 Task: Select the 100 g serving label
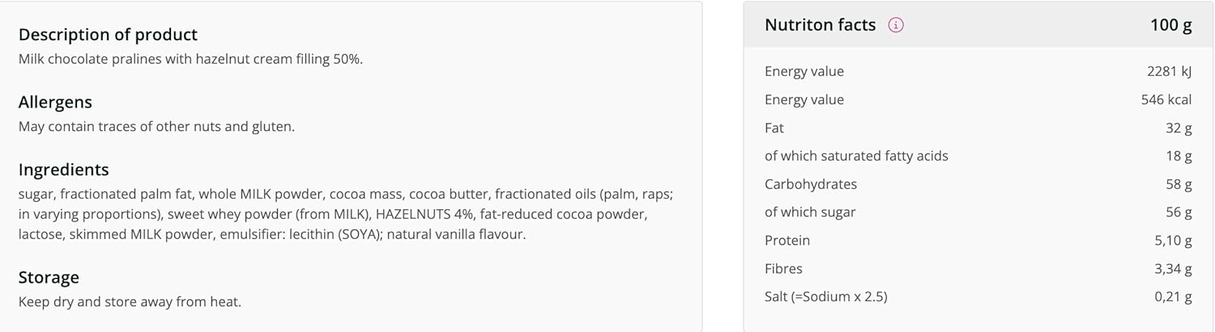[x=1170, y=25]
